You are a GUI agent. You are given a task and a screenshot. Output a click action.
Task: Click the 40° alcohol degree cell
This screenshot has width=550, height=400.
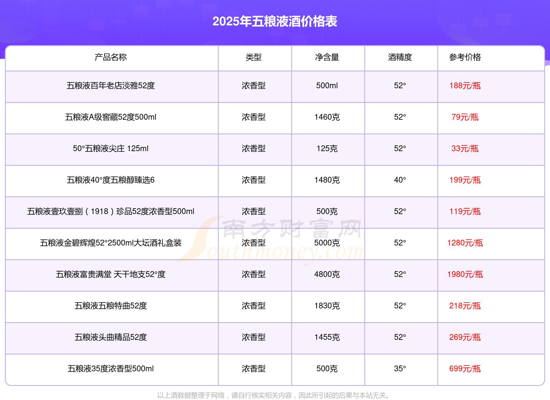tap(400, 180)
